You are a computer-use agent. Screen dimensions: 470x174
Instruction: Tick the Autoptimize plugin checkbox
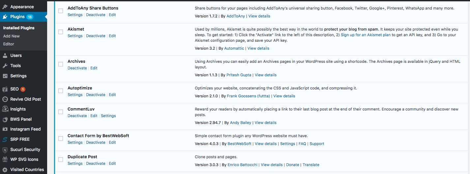click(x=61, y=91)
